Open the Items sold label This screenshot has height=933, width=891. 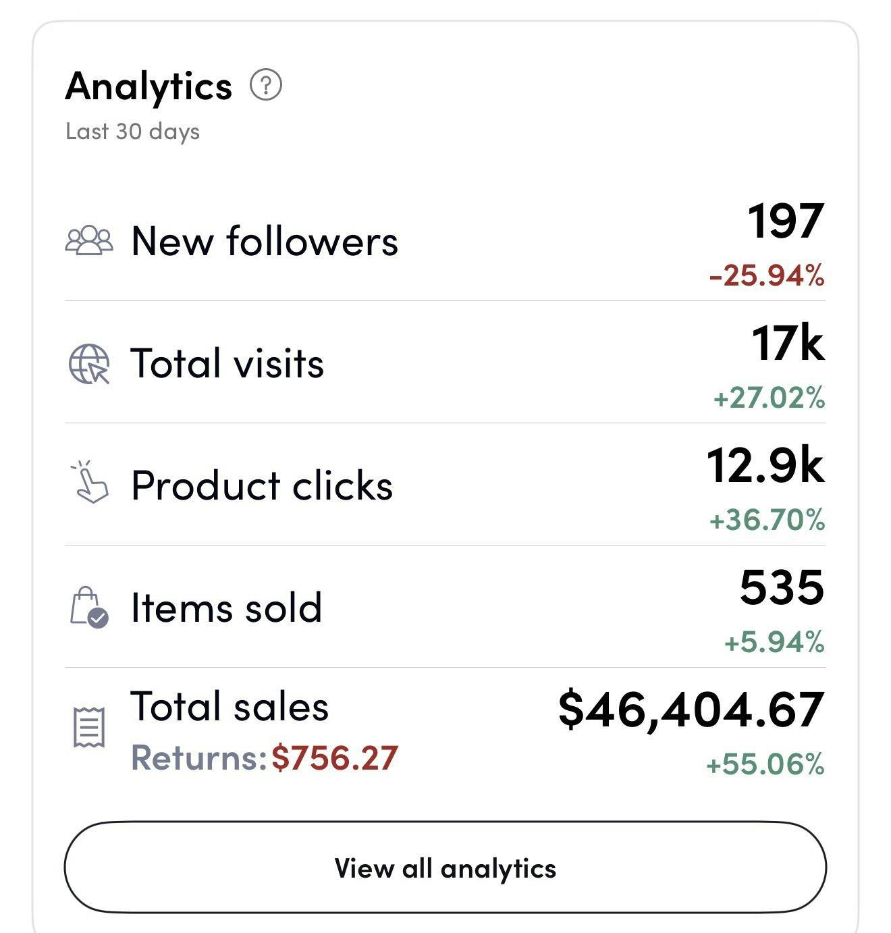point(226,608)
